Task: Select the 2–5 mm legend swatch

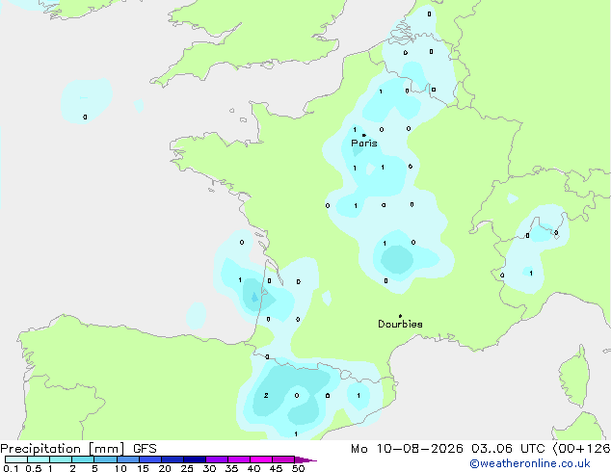Action: (x=83, y=459)
